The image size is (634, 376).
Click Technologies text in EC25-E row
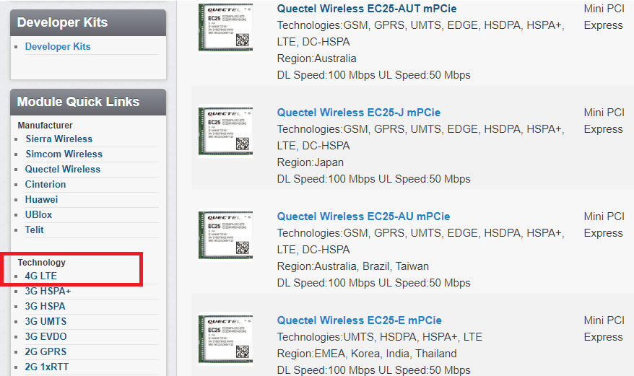[x=380, y=337]
